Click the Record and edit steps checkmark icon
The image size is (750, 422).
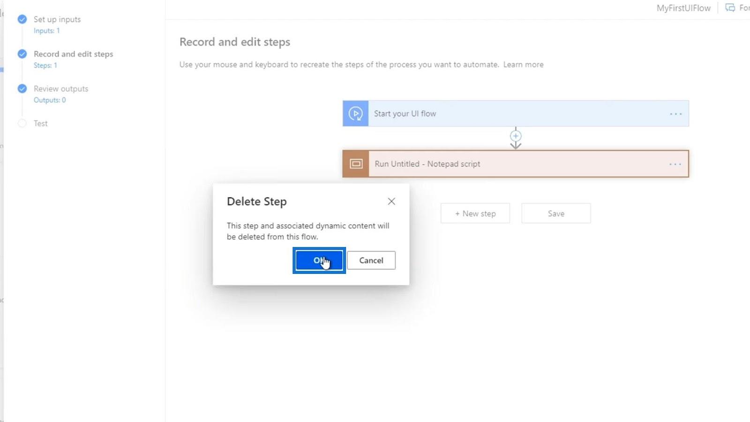(22, 54)
